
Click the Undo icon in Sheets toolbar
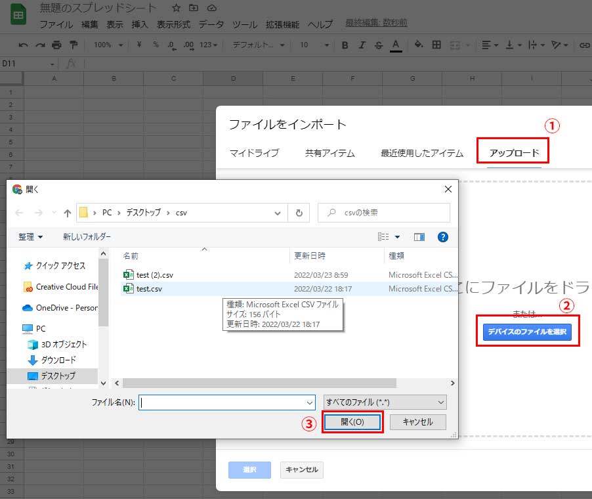[23, 45]
